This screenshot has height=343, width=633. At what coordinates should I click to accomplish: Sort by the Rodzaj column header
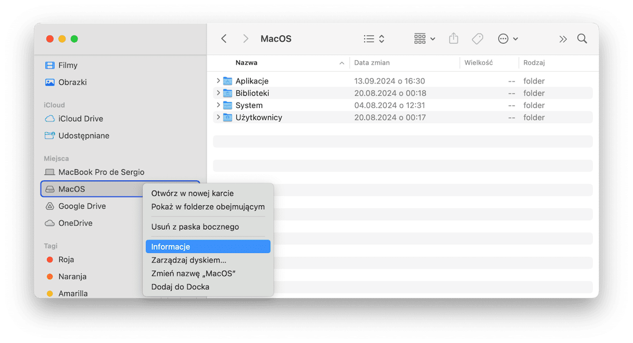(x=534, y=63)
